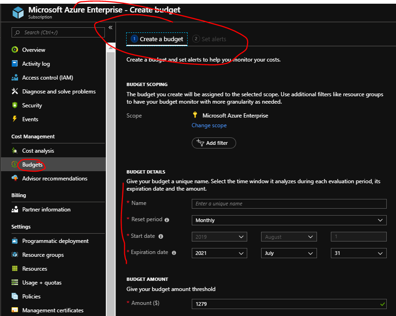Viewport: 396px width, 316px height.
Task: Click the Policies icon
Action: (15, 296)
